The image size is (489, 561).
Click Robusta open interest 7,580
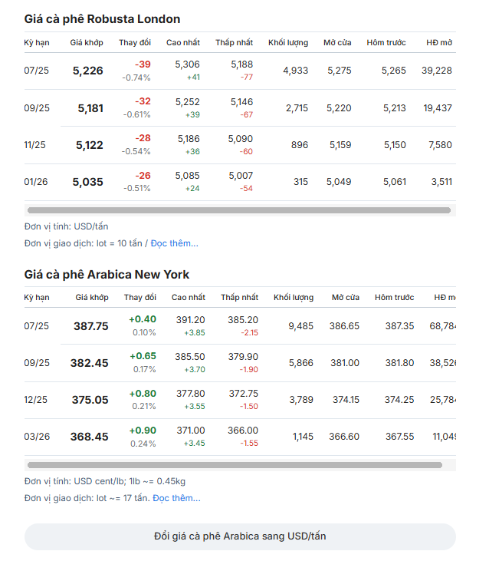440,145
